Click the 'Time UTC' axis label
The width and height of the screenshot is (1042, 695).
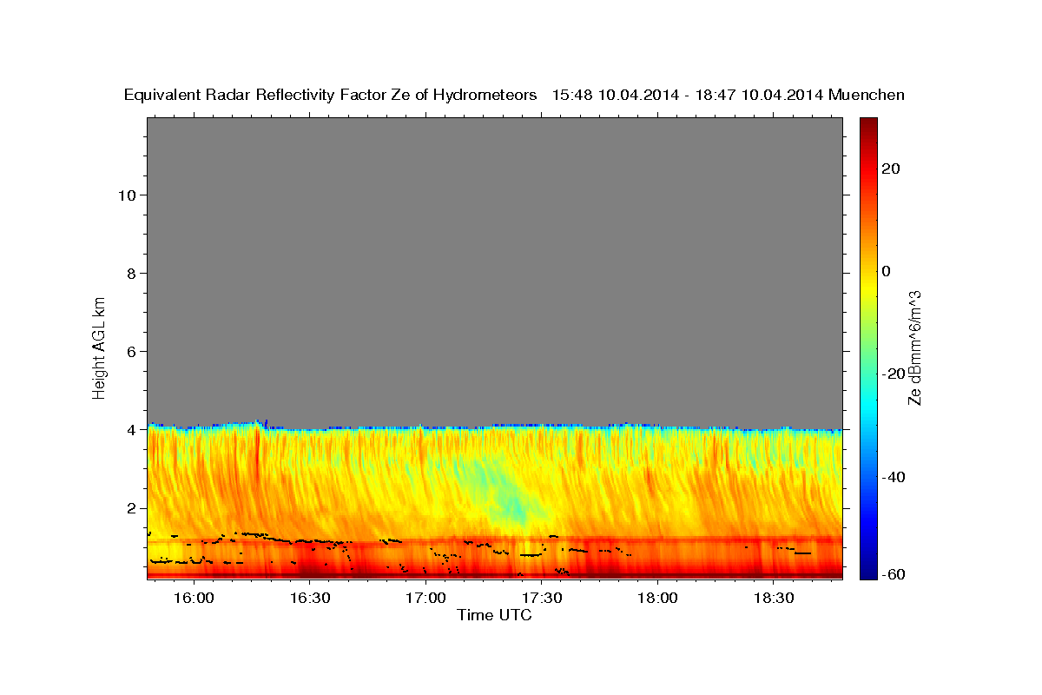[x=495, y=615]
